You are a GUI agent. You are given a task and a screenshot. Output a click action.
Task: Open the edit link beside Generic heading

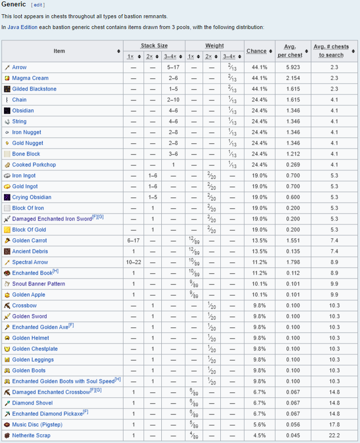37,5
